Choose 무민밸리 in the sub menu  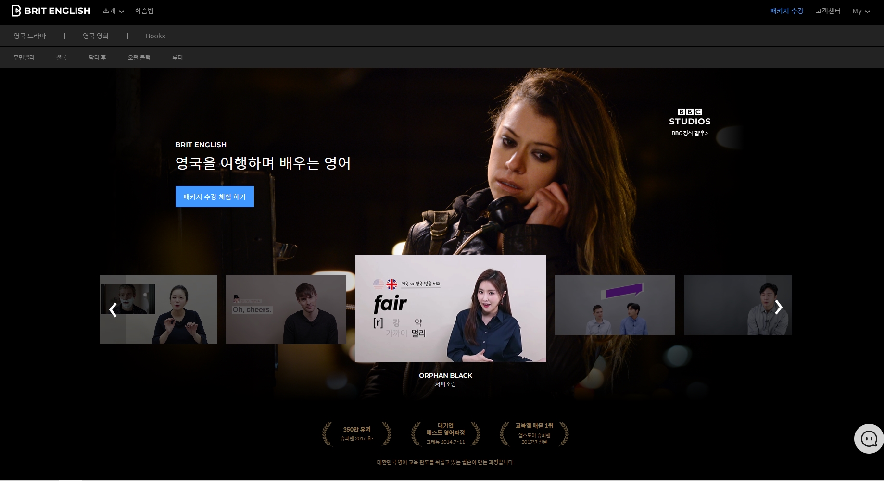pos(24,57)
